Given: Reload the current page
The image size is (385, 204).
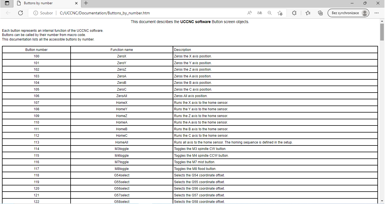Looking at the screenshot, I should click(21, 13).
